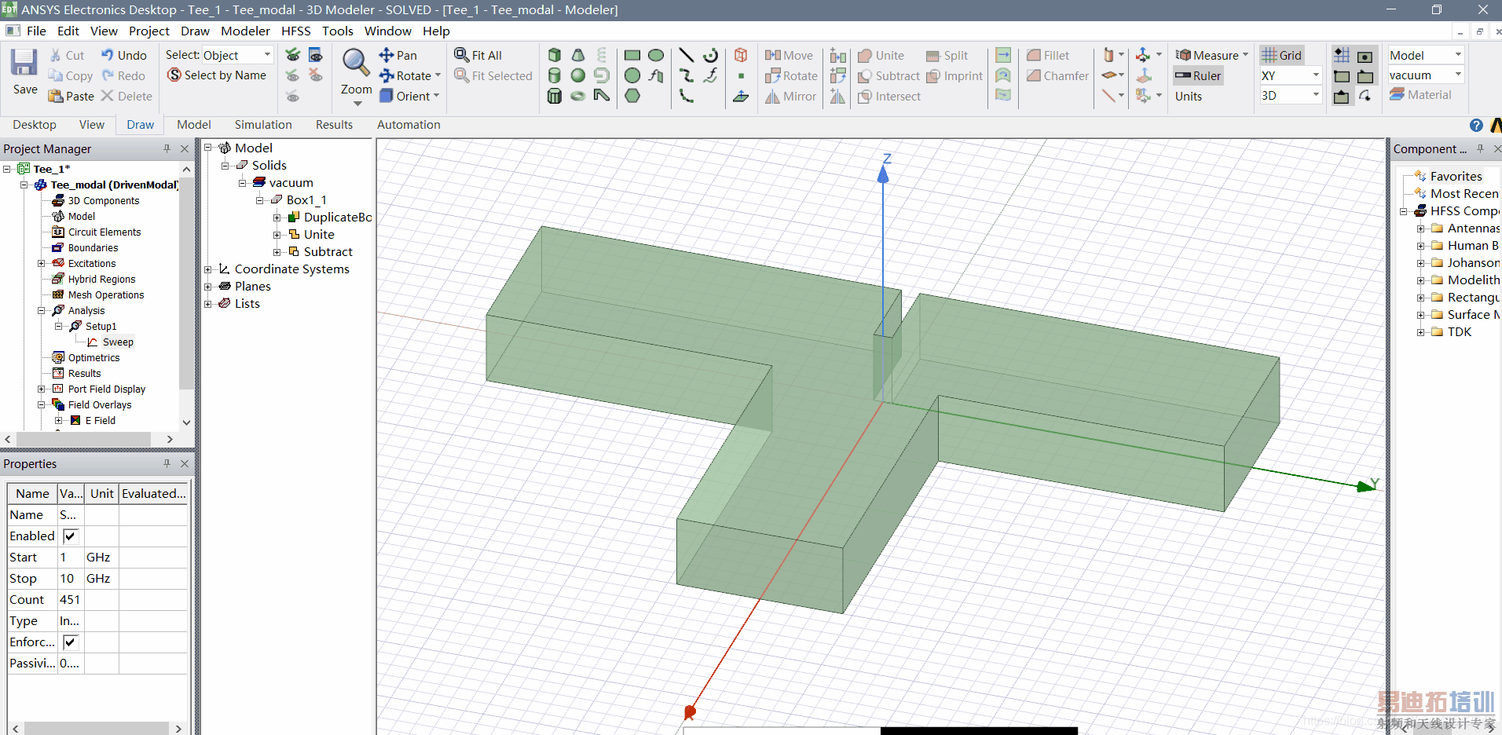Click the Save icon in the toolbar
This screenshot has height=735, width=1502.
24,64
